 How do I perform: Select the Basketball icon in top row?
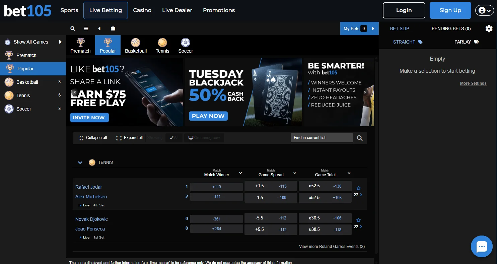tap(136, 43)
